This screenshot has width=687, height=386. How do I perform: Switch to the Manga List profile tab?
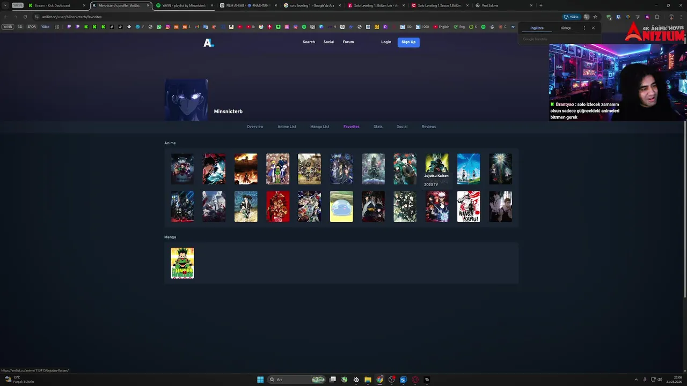(x=319, y=127)
